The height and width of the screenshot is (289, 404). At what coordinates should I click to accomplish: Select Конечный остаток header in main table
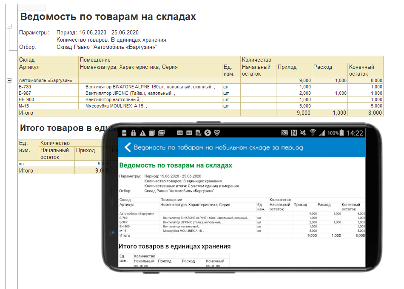(365, 70)
